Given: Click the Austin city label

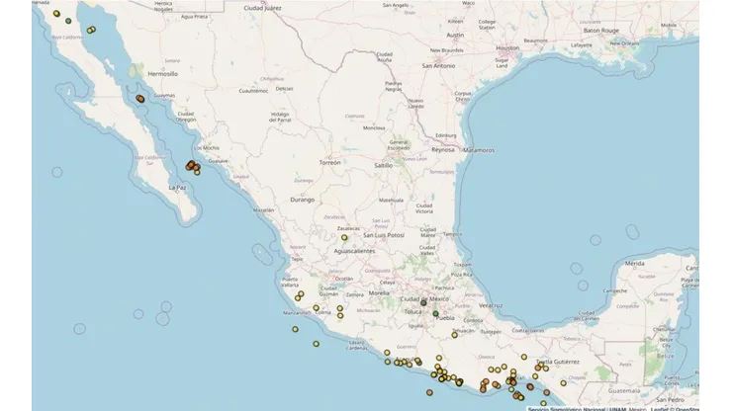Looking at the screenshot, I should (x=455, y=35).
